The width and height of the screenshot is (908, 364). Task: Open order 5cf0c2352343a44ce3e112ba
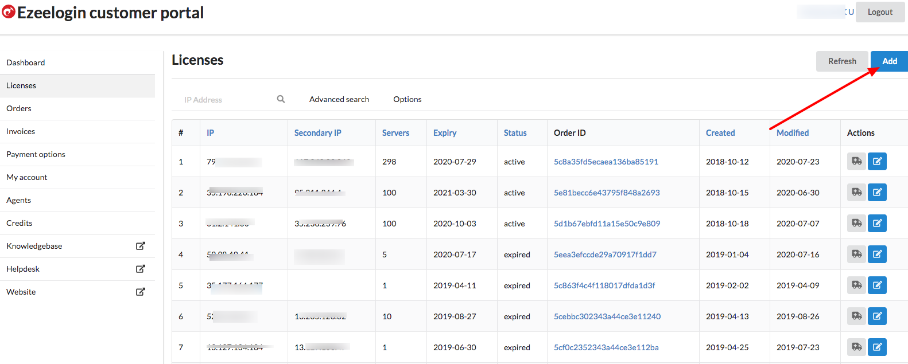(x=606, y=347)
